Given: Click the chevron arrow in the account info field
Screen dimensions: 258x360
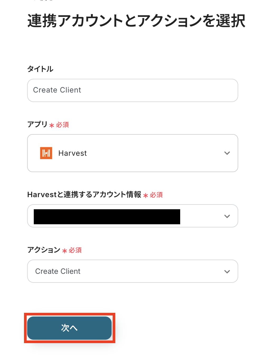Looking at the screenshot, I should (x=227, y=216).
